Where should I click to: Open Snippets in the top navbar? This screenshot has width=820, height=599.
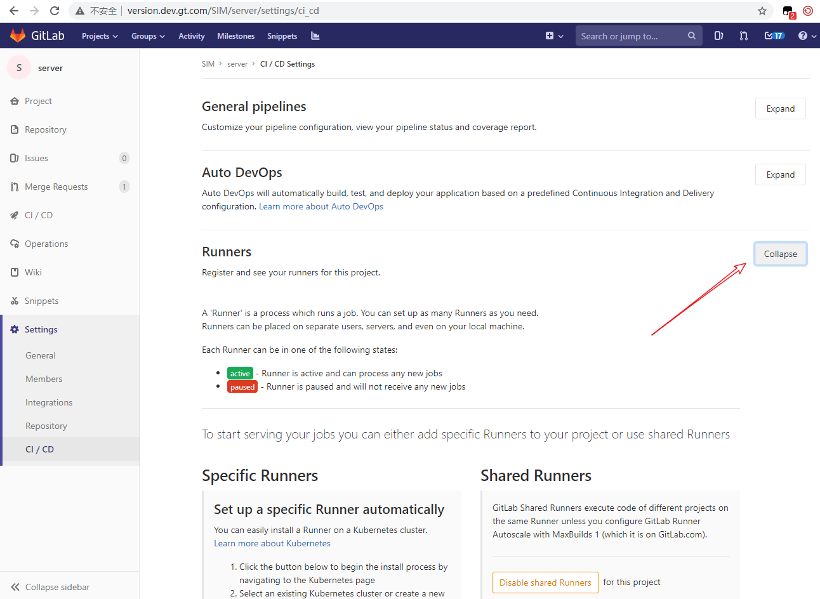[x=282, y=36]
